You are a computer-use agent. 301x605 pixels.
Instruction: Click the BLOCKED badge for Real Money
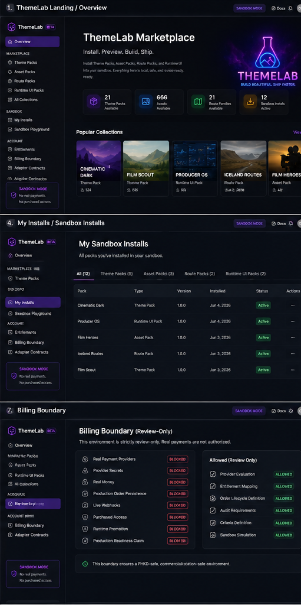coord(178,482)
